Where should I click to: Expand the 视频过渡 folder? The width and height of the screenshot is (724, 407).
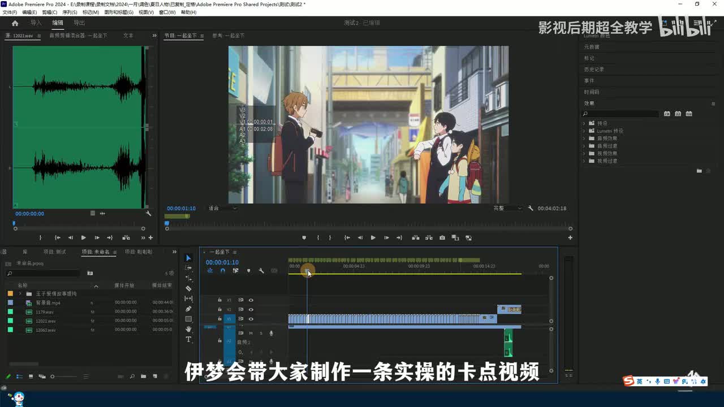584,161
